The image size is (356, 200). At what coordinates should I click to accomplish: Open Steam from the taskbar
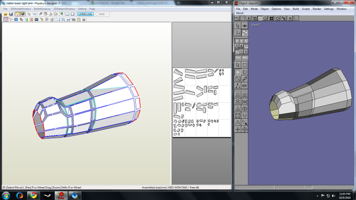[47, 196]
